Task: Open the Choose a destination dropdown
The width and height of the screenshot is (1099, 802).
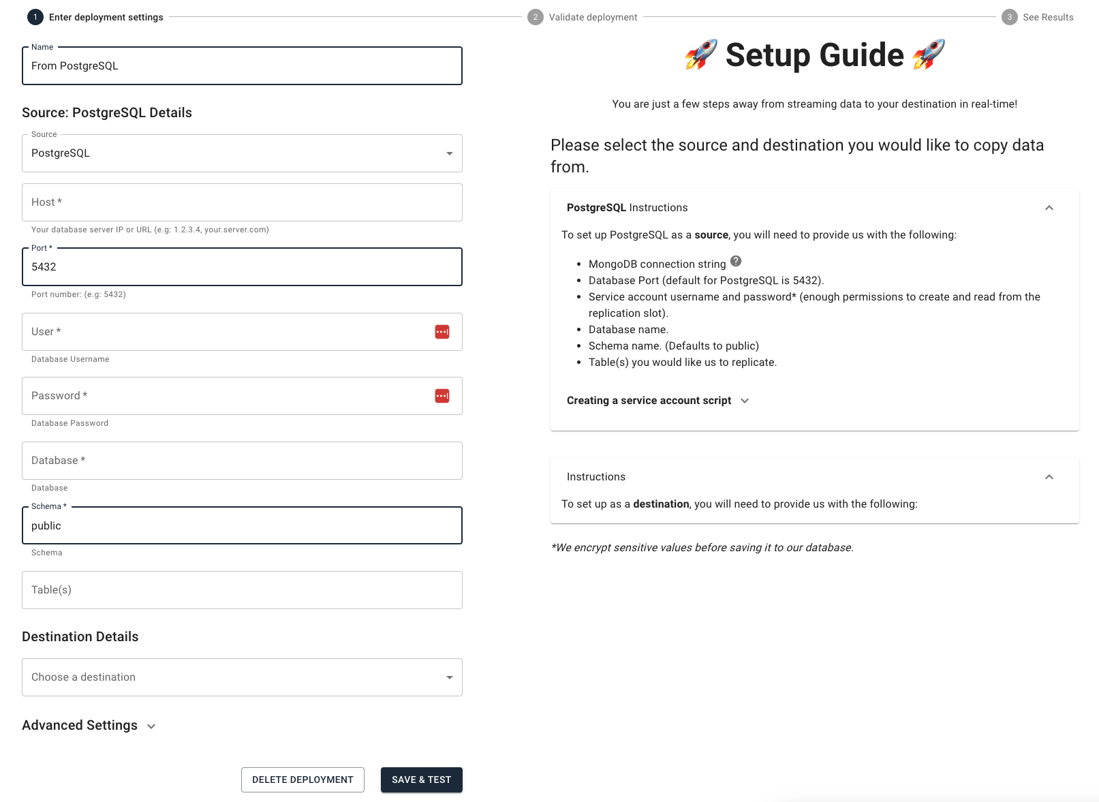Action: pyautogui.click(x=242, y=677)
